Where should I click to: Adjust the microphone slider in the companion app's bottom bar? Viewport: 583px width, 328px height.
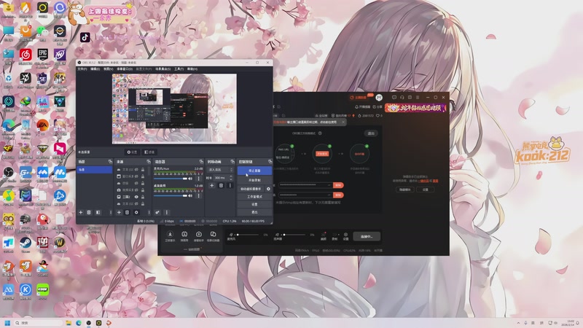pos(248,235)
